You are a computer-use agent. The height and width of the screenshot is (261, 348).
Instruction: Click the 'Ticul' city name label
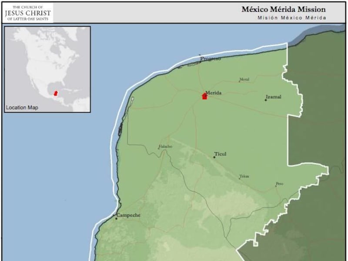[x=221, y=154]
